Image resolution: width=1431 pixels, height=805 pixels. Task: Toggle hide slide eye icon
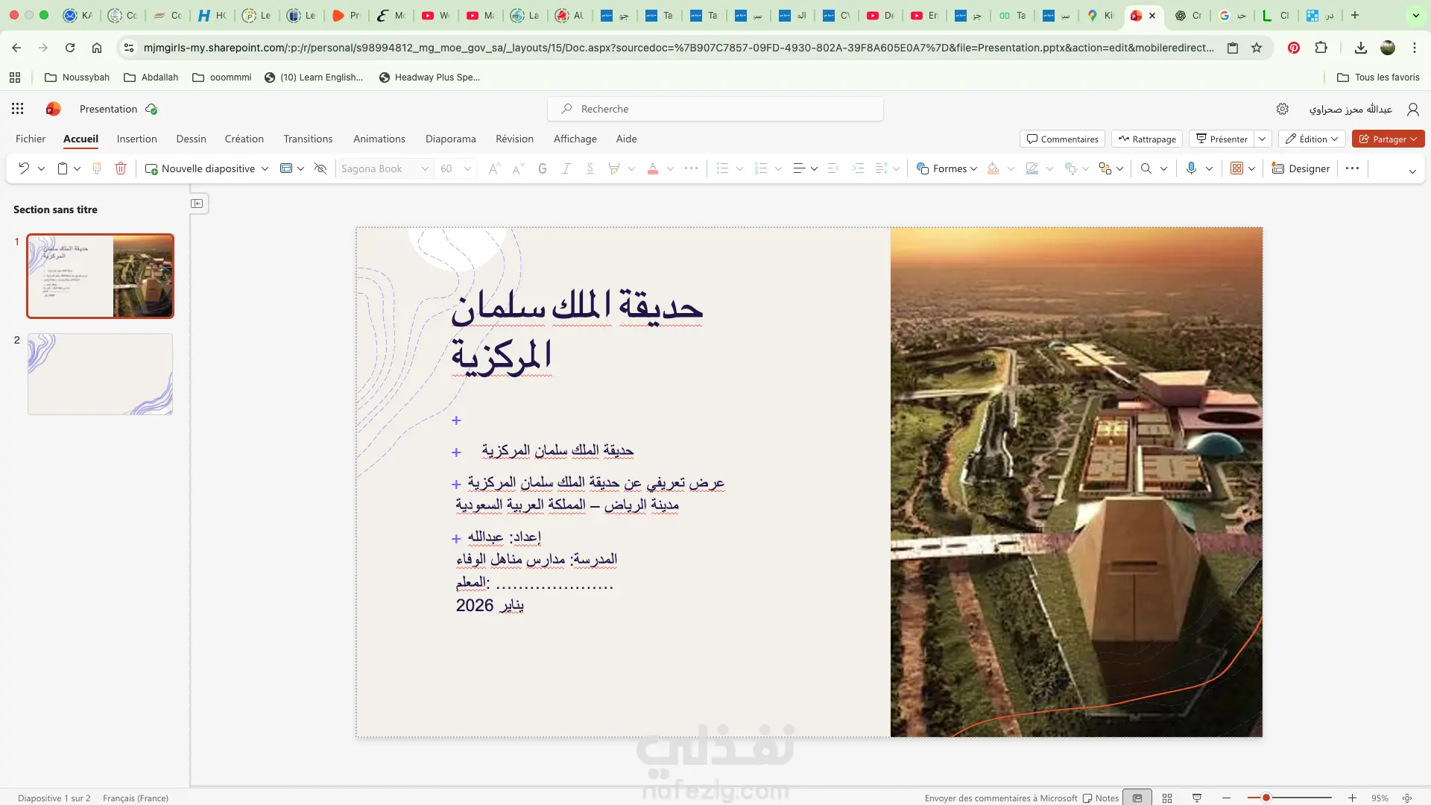(x=320, y=168)
